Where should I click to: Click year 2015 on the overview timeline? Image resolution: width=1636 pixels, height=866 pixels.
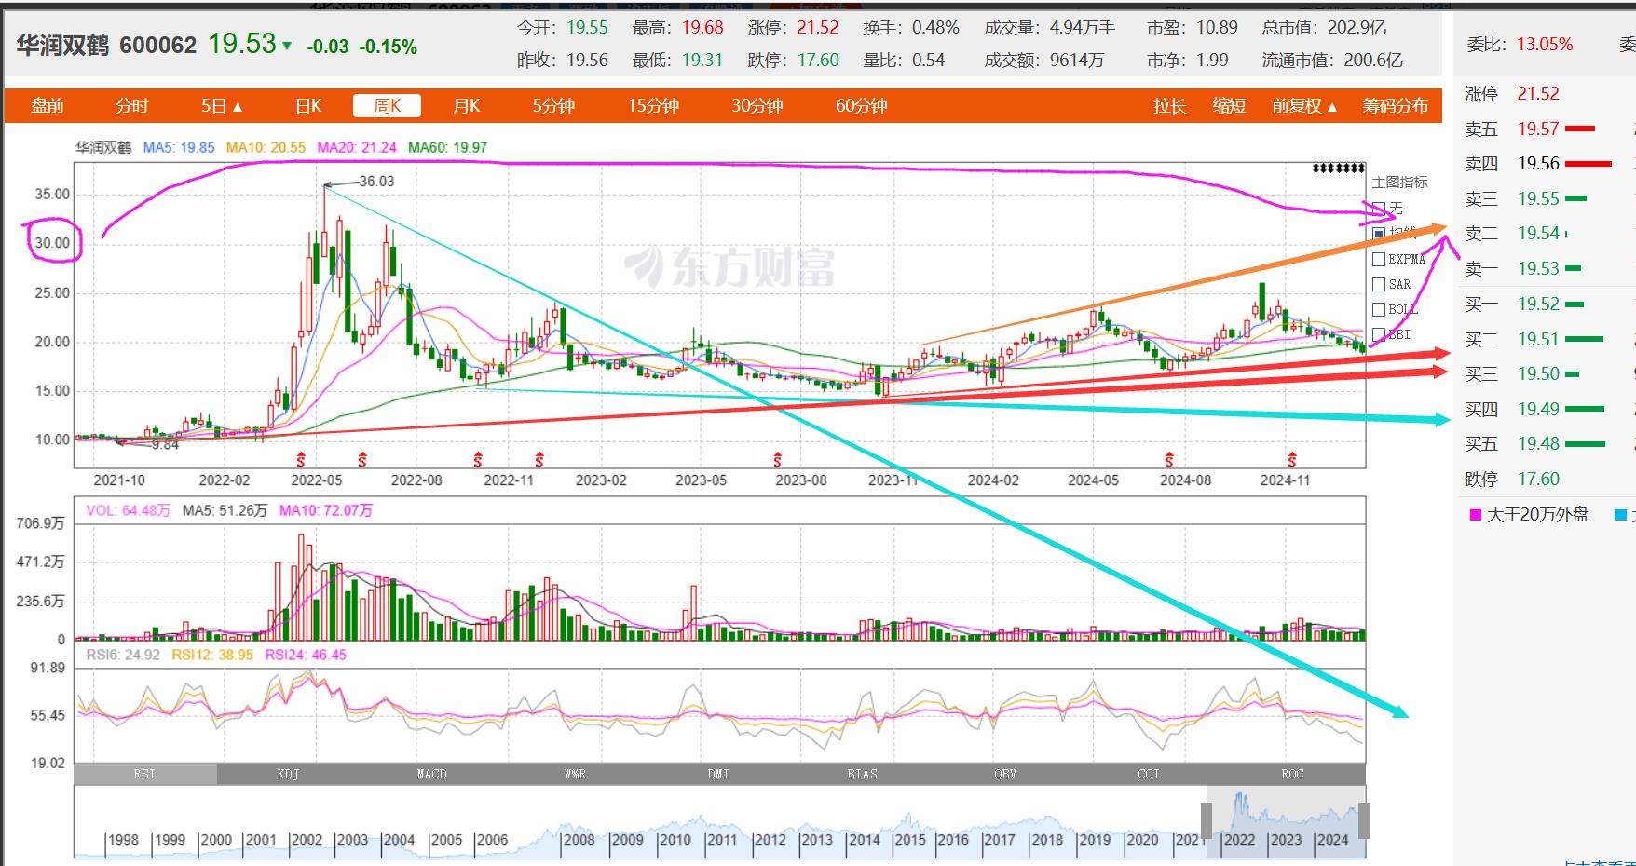click(909, 839)
